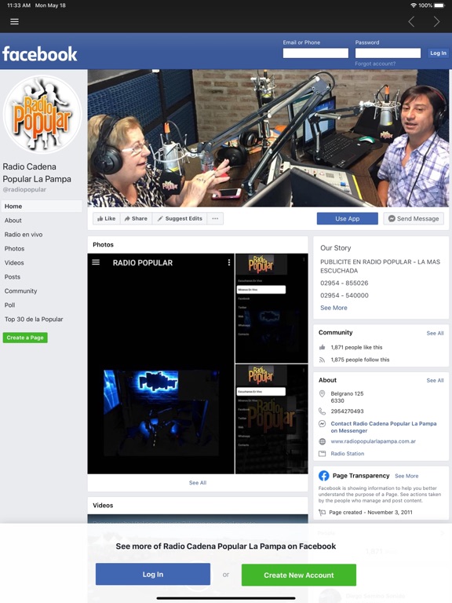This screenshot has height=603, width=452.
Task: Click Create a Page button
Action: 25,338
